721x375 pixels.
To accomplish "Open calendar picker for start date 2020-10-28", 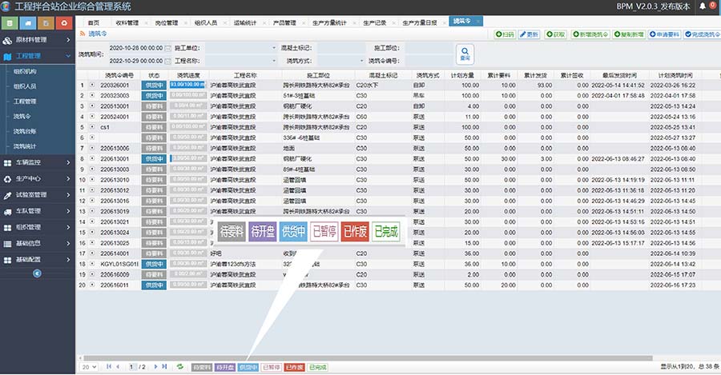I will (x=178, y=48).
